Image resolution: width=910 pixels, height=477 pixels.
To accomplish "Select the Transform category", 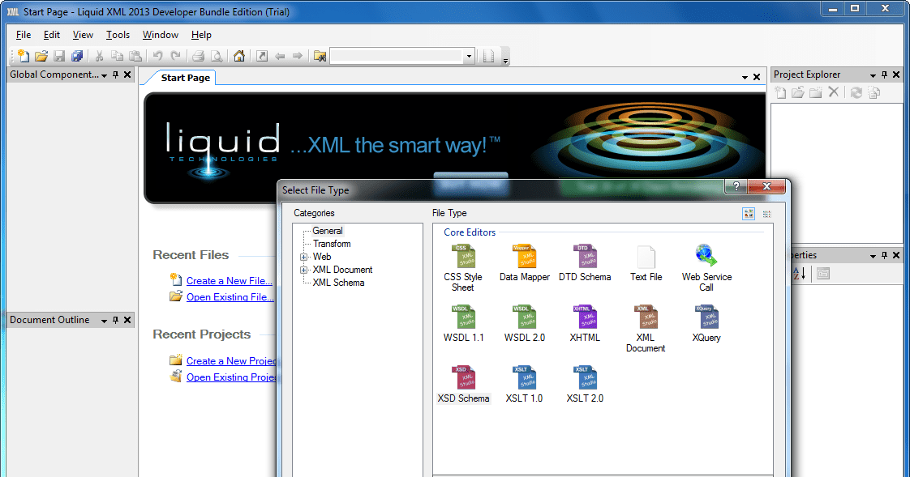I will point(332,244).
